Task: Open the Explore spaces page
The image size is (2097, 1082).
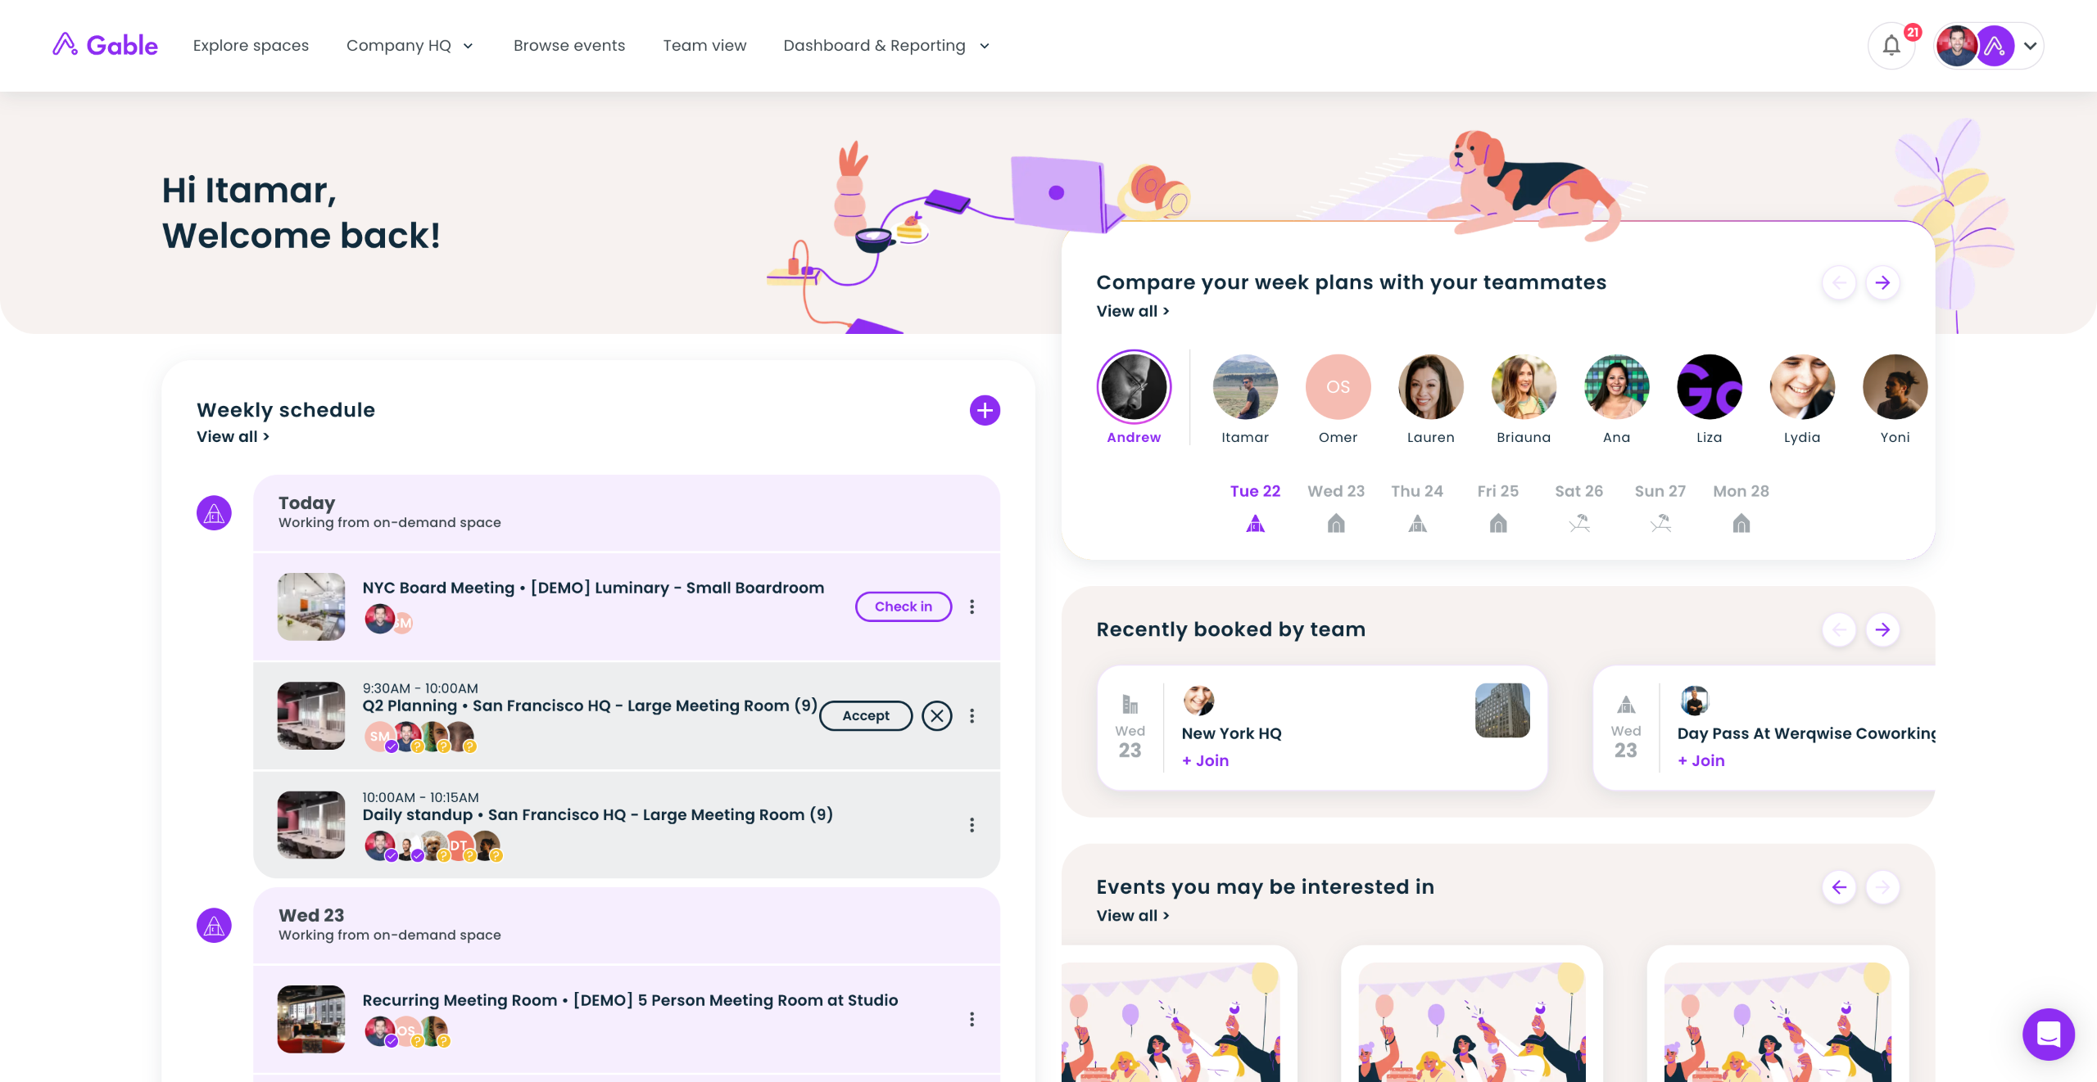Action: [x=251, y=46]
